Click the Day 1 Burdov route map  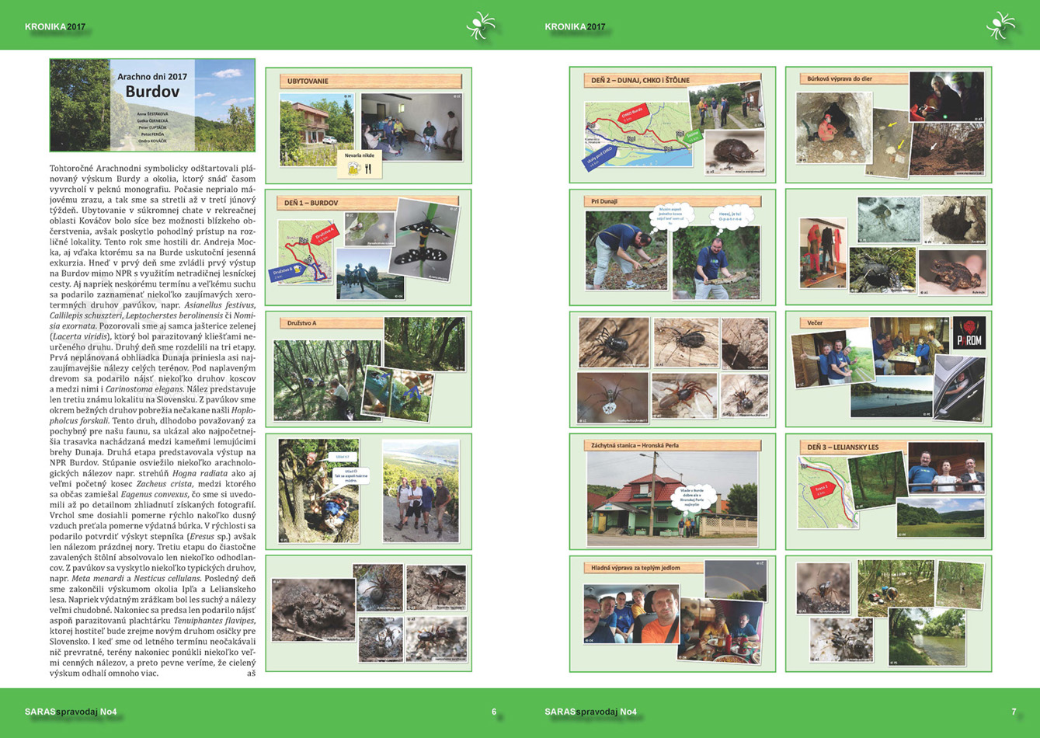304,253
